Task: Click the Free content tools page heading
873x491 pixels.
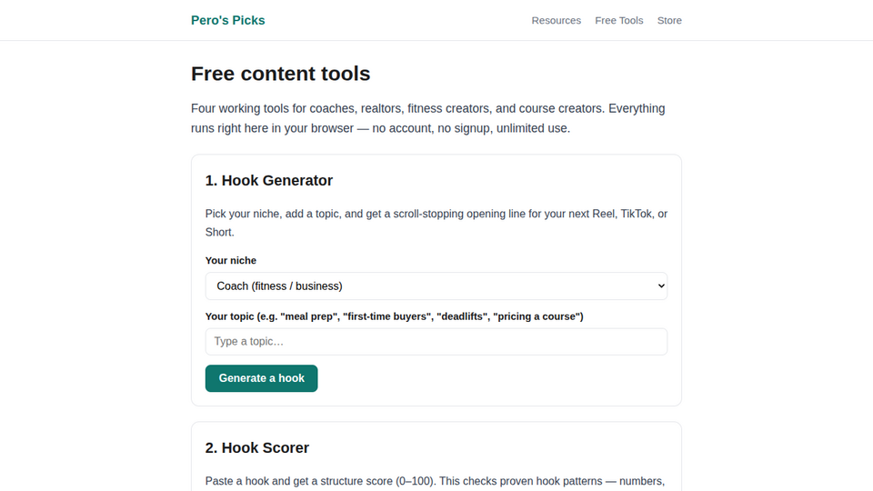Action: 281,74
